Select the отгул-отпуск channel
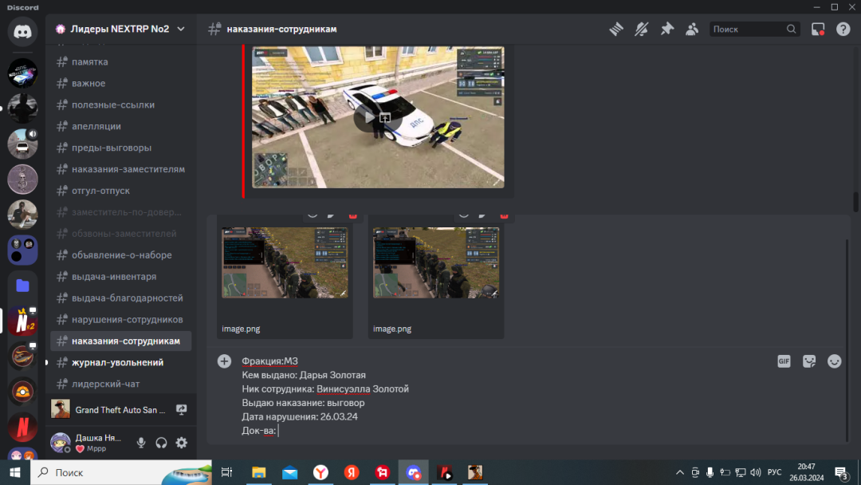861x485 pixels. coord(121,191)
